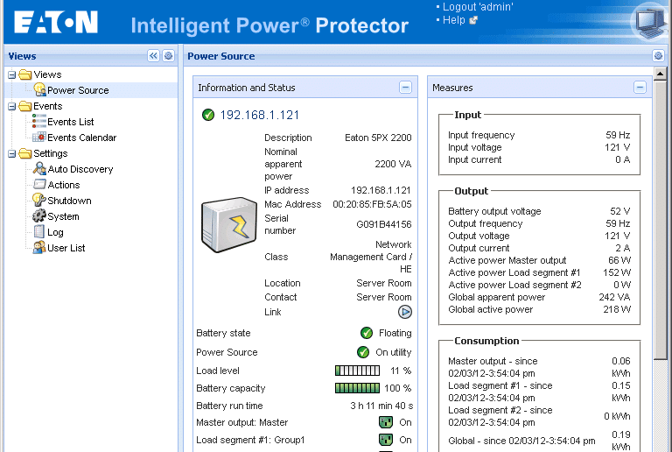The height and width of the screenshot is (452, 672).
Task: Click the Actions icon
Action: [39, 185]
